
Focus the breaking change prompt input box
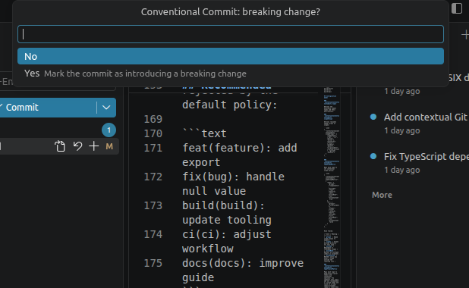[x=231, y=34]
